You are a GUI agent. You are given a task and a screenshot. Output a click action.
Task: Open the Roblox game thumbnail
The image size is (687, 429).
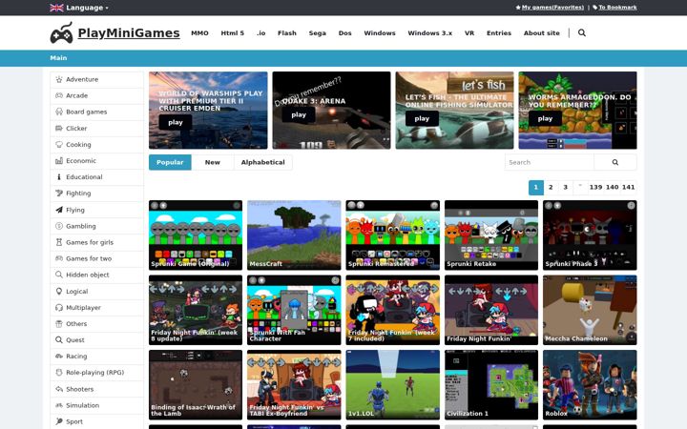590,385
